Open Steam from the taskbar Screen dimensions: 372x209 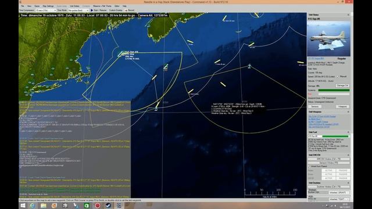109,206
